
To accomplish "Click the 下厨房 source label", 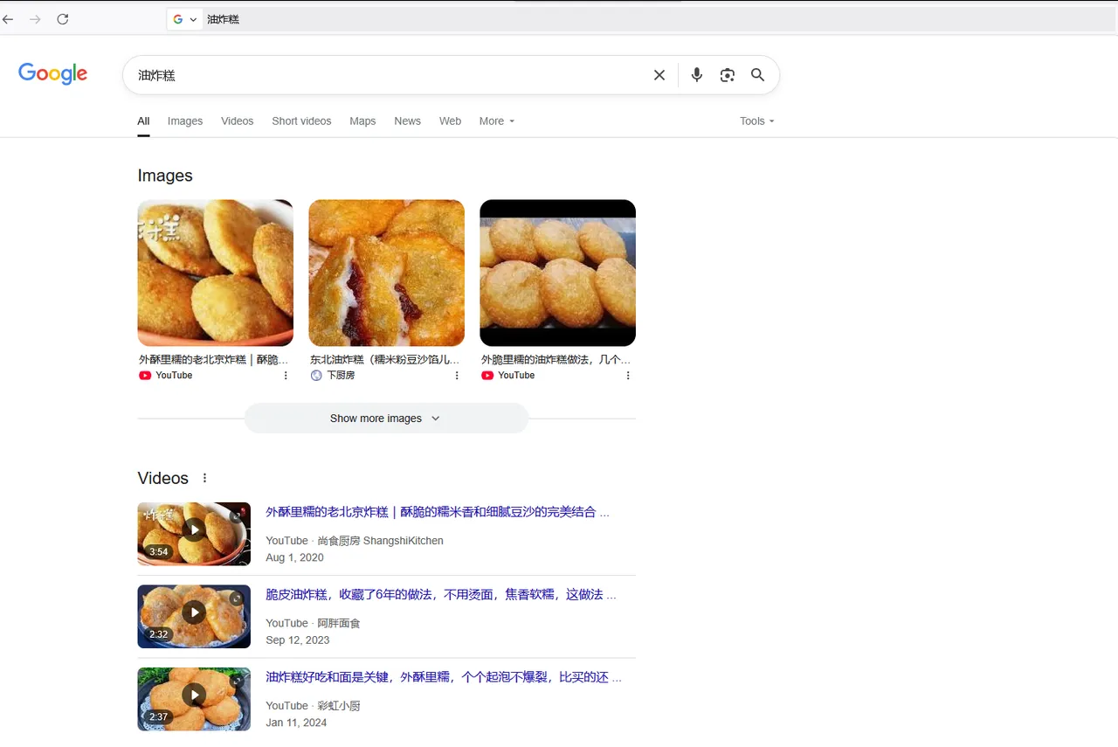I will pos(341,376).
